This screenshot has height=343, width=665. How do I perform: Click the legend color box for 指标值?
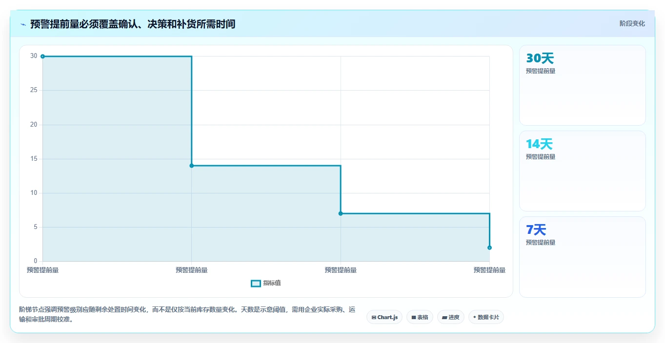[x=256, y=284]
